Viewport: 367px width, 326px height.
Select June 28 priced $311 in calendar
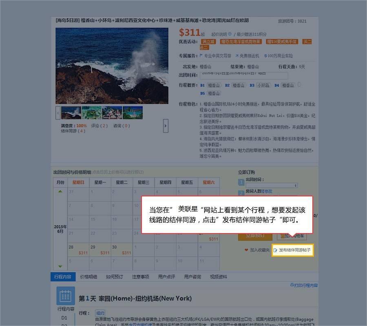(78, 250)
